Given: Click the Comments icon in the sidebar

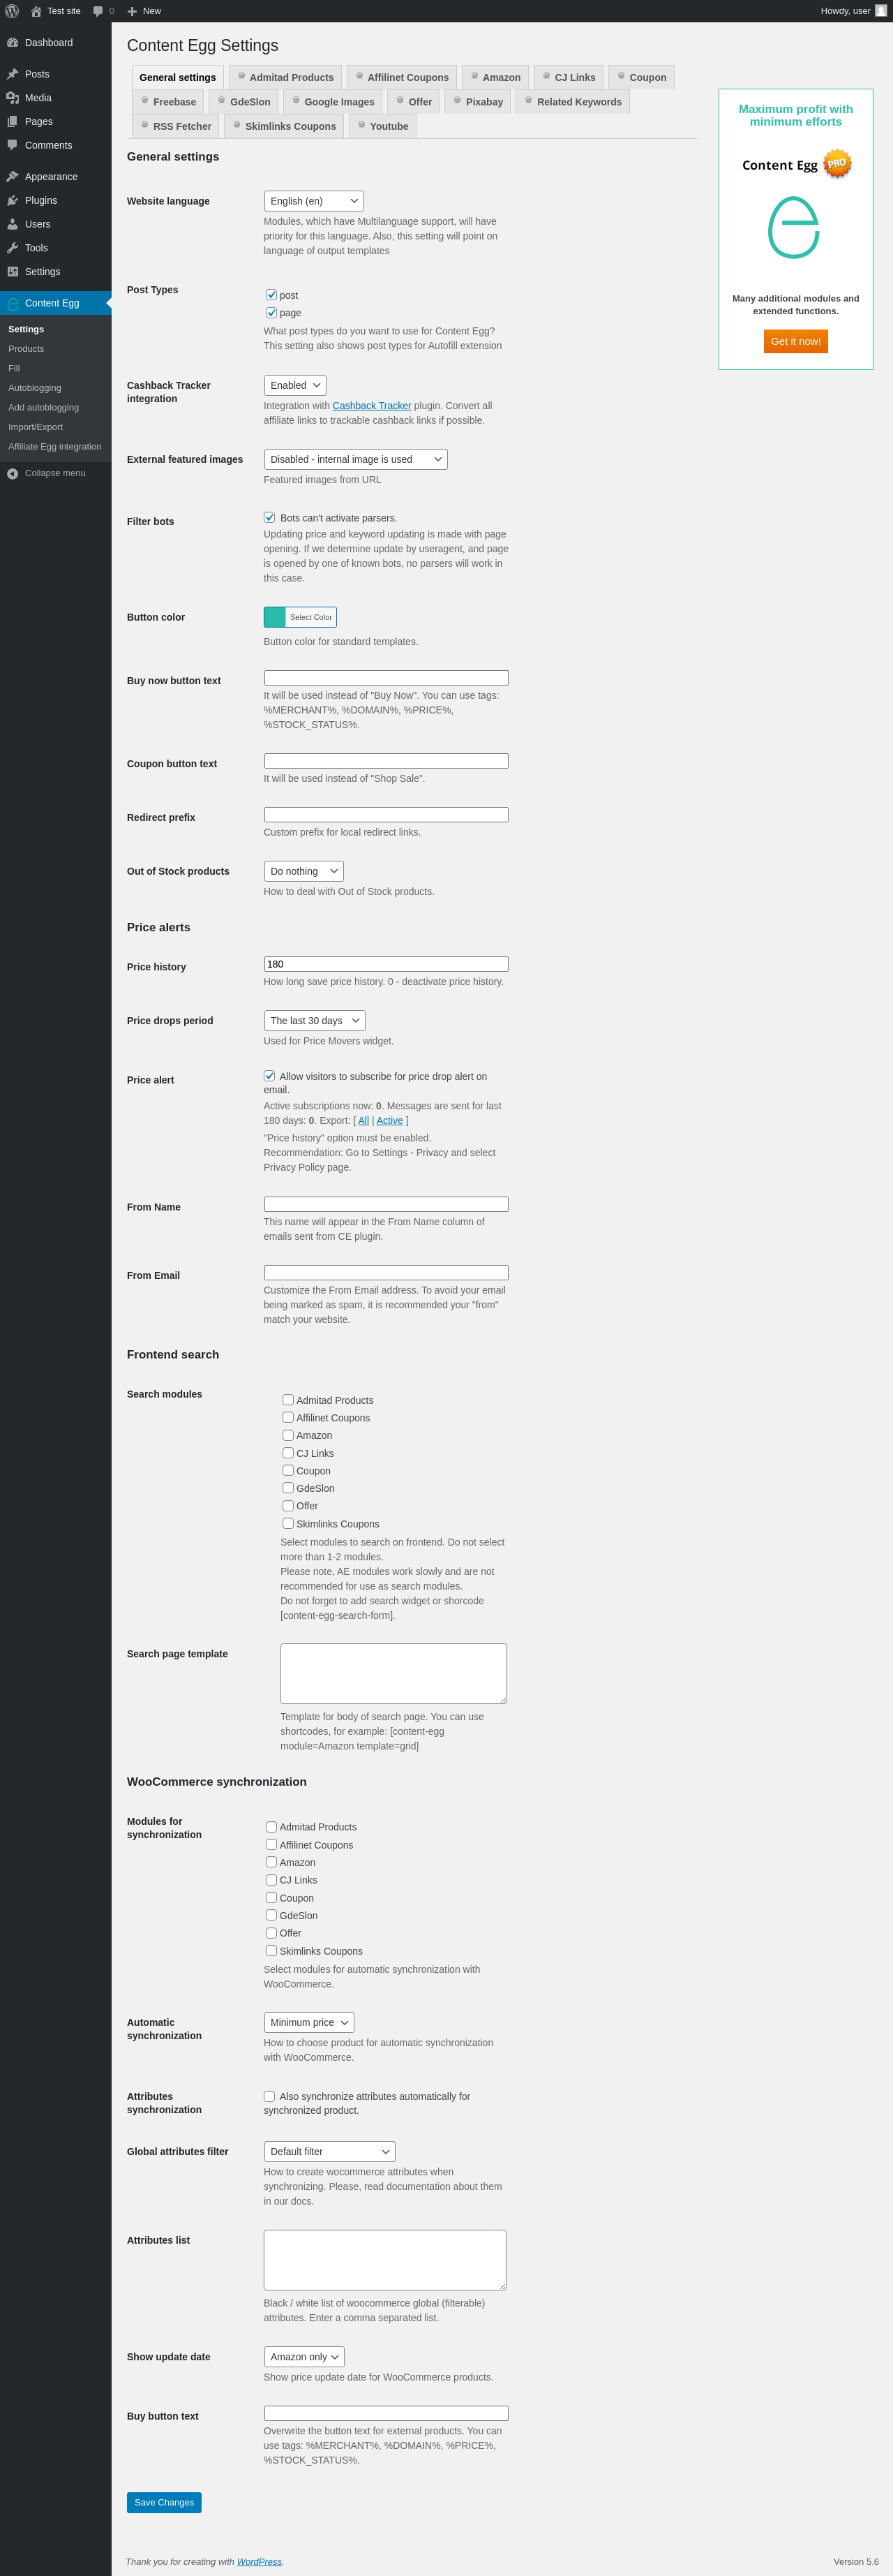Looking at the screenshot, I should [x=13, y=145].
